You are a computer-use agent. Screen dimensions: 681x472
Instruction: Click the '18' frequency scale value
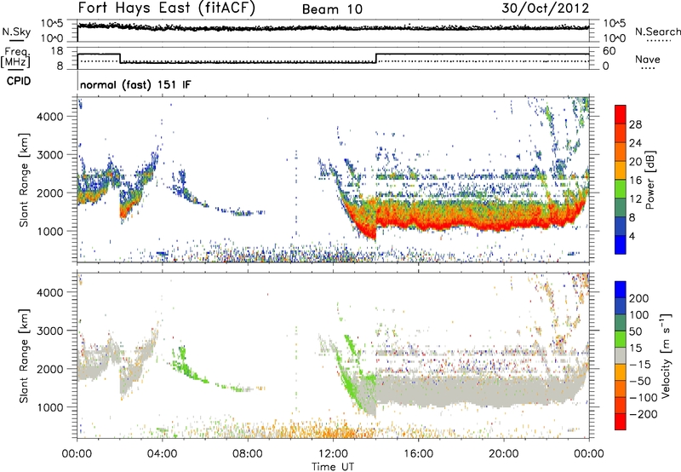click(x=56, y=51)
